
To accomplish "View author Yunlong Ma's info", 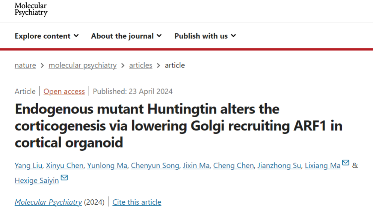I will point(107,166).
